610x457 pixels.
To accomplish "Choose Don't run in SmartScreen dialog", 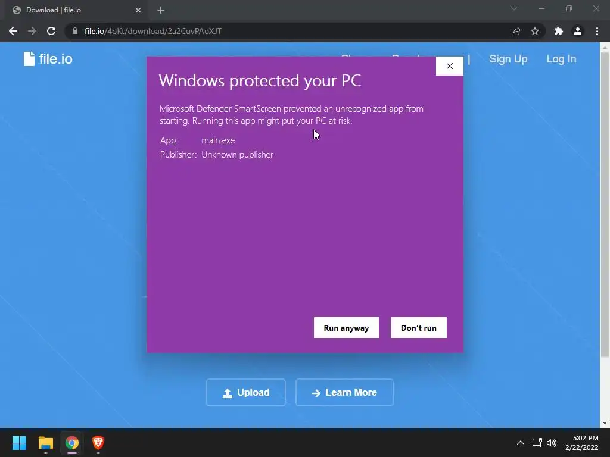I will (419, 328).
